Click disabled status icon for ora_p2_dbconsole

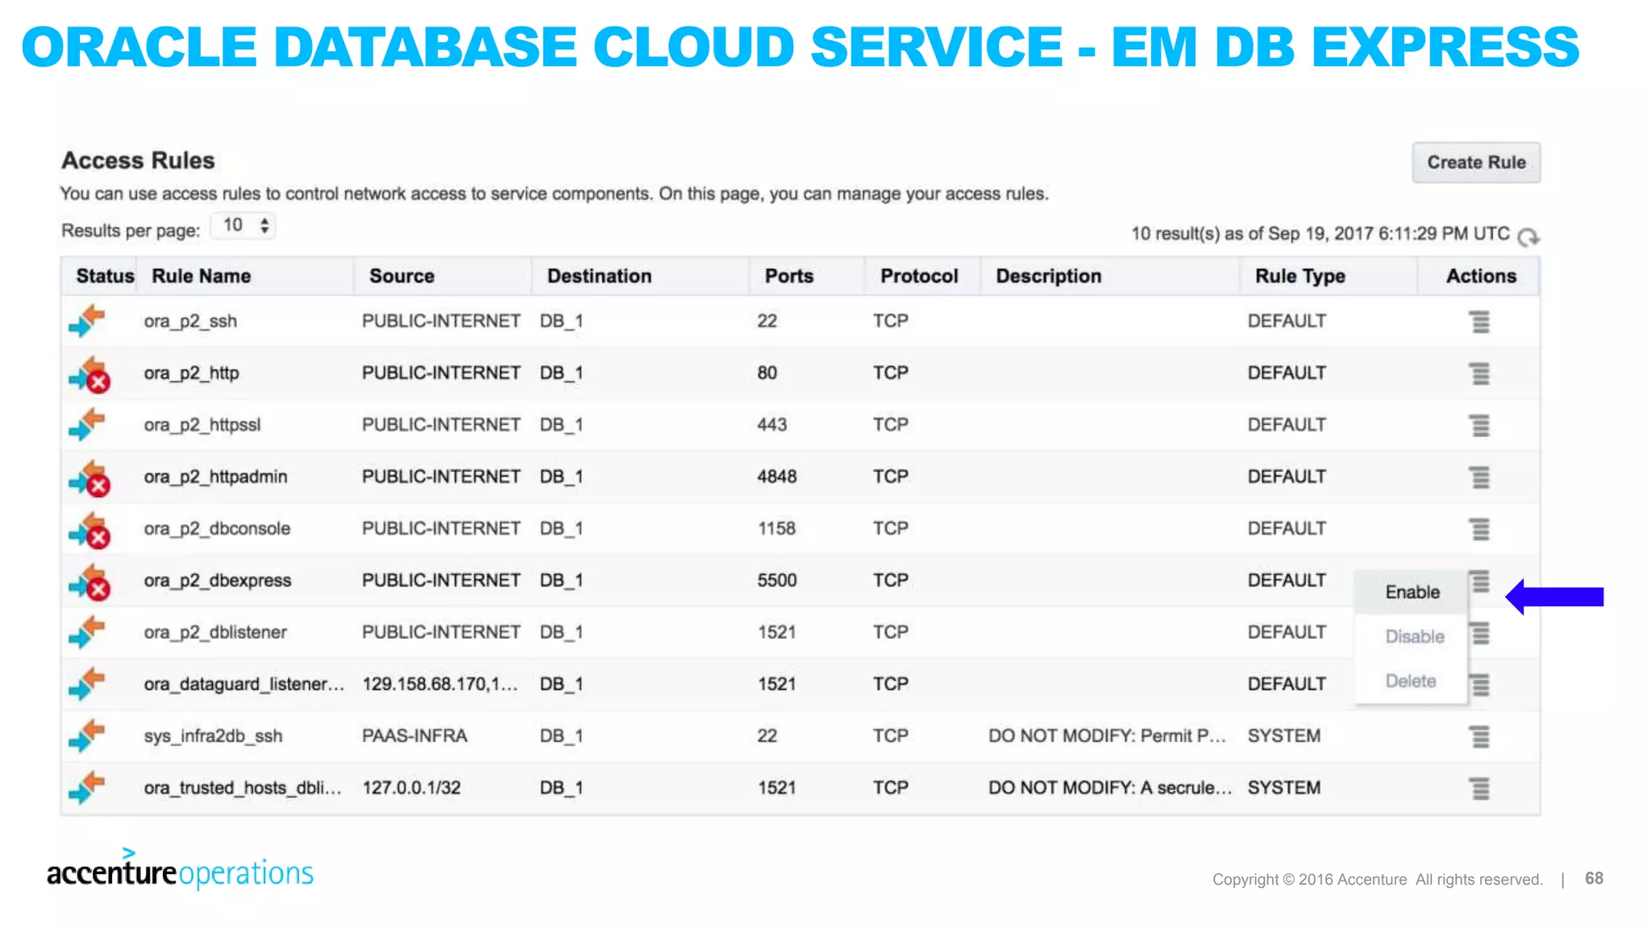(89, 530)
